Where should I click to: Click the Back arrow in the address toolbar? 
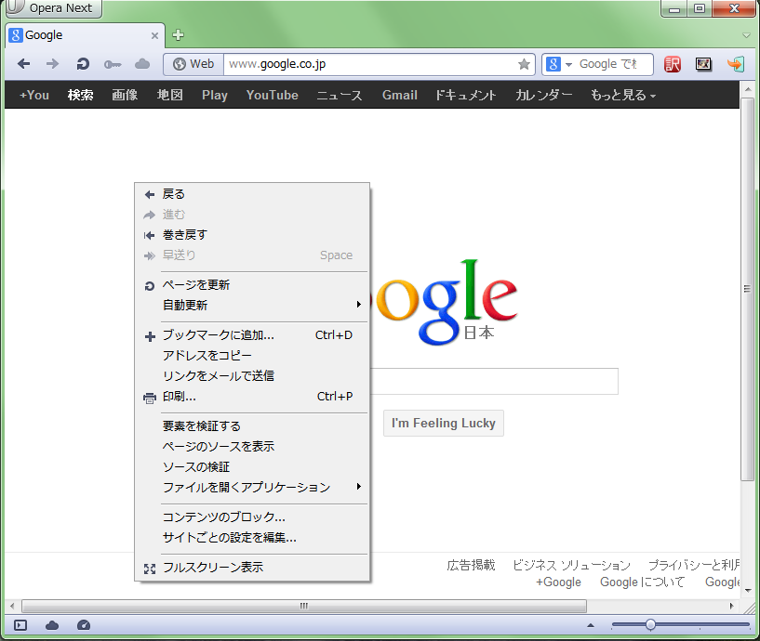(24, 64)
